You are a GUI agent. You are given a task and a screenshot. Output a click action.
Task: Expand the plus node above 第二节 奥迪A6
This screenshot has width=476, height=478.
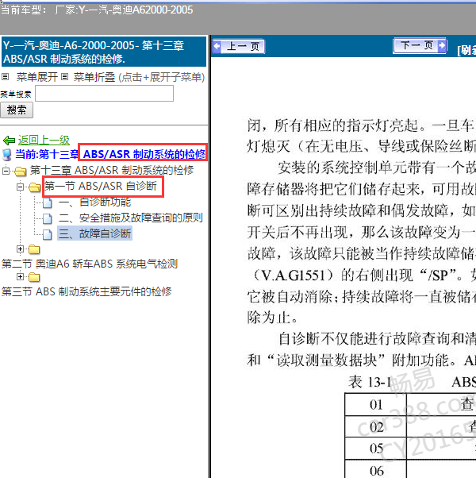point(20,249)
